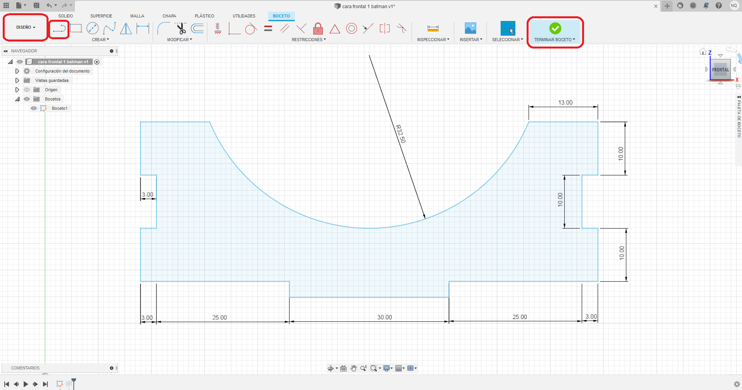Play the timeline
The image size is (742, 390).
click(26, 384)
